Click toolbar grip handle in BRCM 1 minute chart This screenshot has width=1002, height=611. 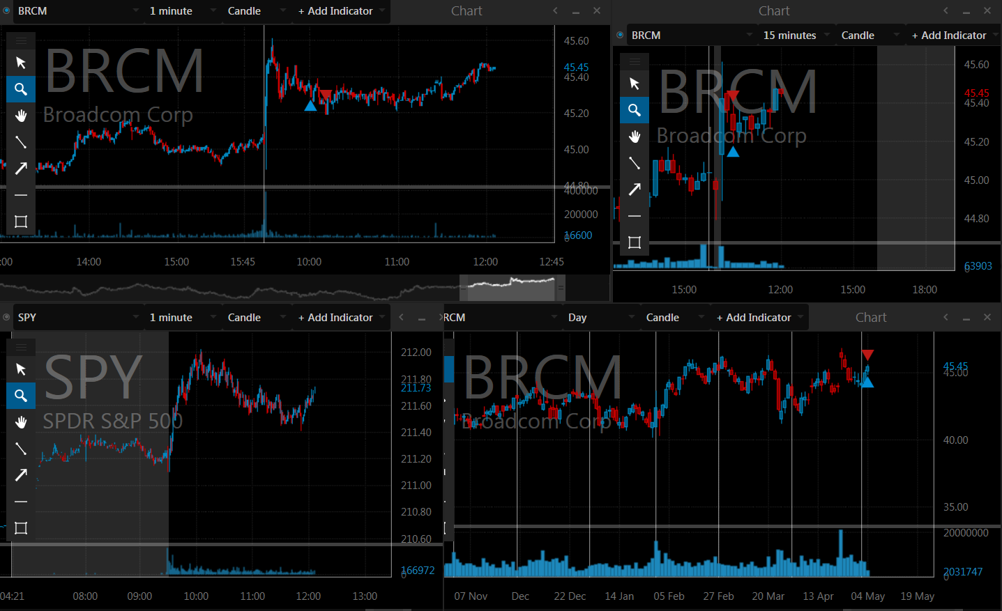pos(21,40)
